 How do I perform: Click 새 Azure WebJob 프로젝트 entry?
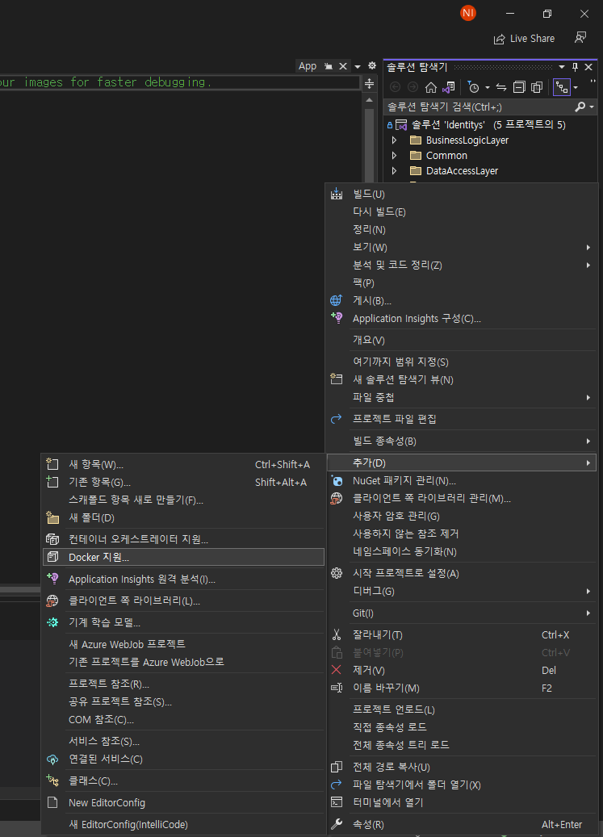point(183,644)
